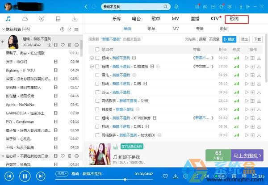
Task: Go to the previous track
Action: click(9, 176)
